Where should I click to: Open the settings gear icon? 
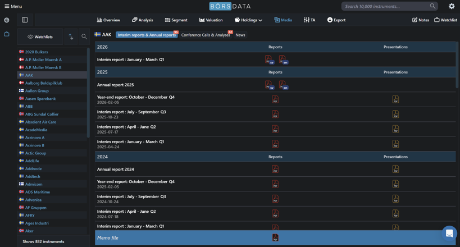click(x=452, y=6)
